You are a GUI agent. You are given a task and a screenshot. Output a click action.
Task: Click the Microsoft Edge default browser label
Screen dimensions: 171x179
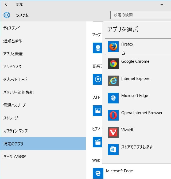(119, 171)
